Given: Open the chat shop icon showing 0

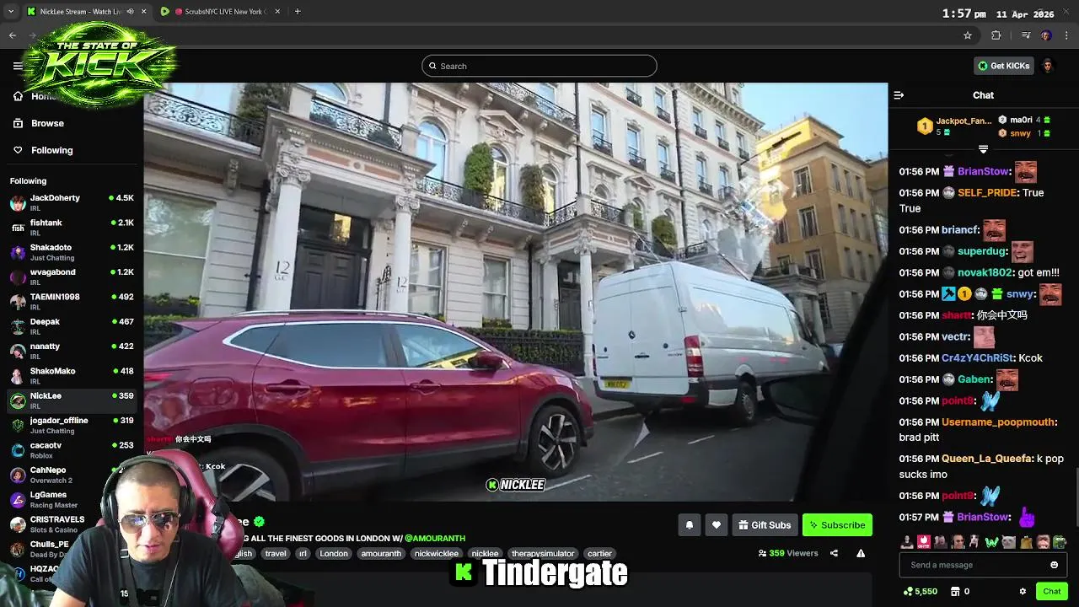Looking at the screenshot, I should (x=959, y=592).
